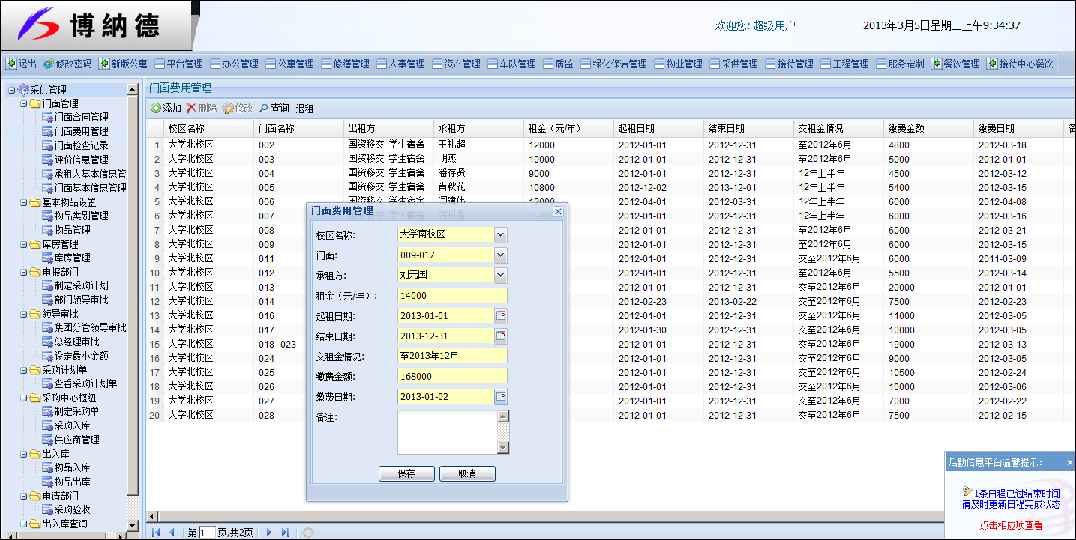Select 门面合同管理 in the sidebar tree
The image size is (1076, 540).
pos(81,117)
